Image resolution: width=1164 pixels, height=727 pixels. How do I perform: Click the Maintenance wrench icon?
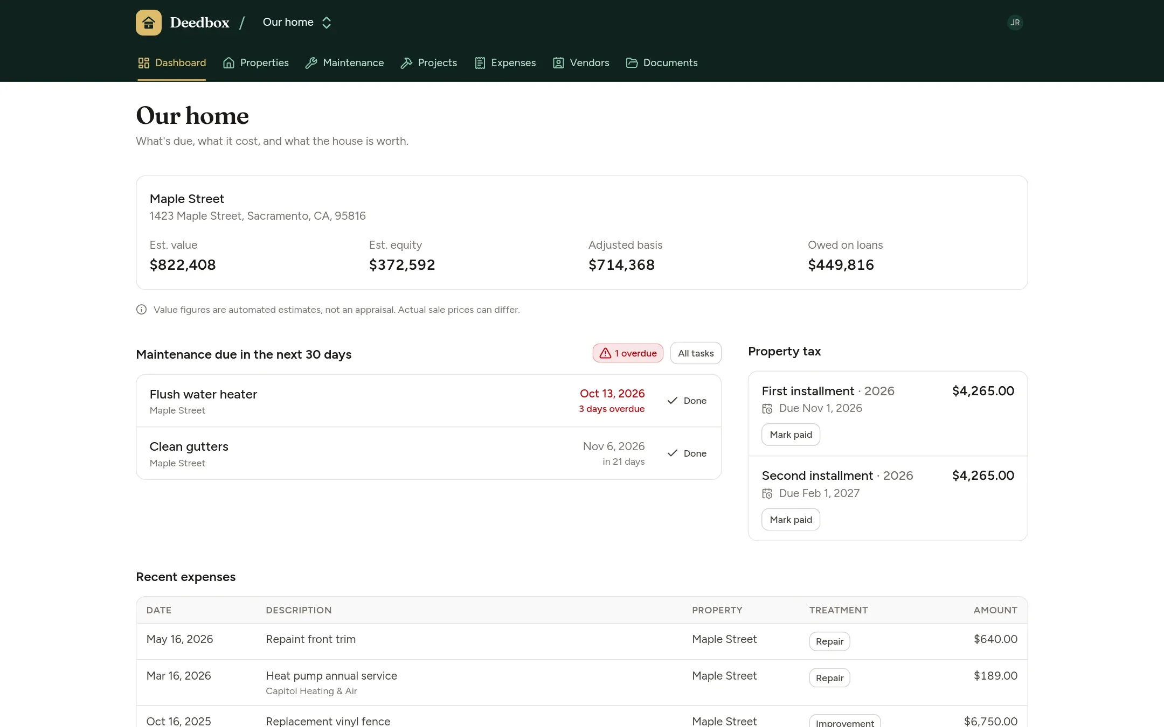coord(311,63)
